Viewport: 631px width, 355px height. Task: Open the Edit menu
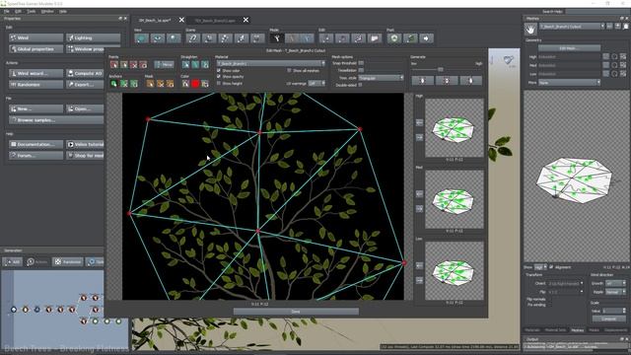19,11
